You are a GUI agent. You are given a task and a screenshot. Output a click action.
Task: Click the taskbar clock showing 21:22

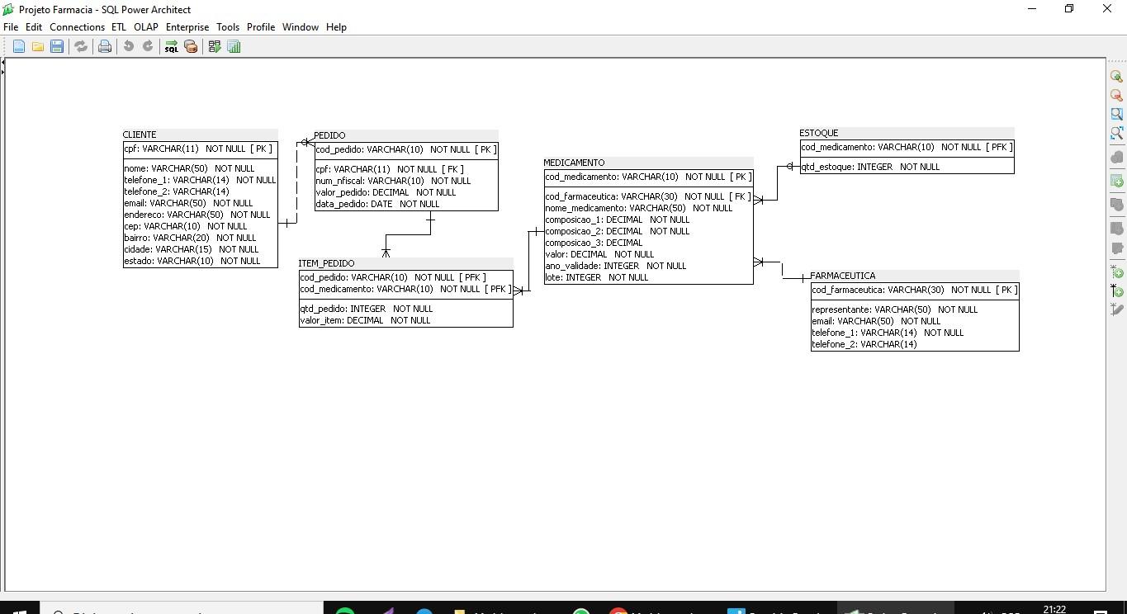point(1054,609)
